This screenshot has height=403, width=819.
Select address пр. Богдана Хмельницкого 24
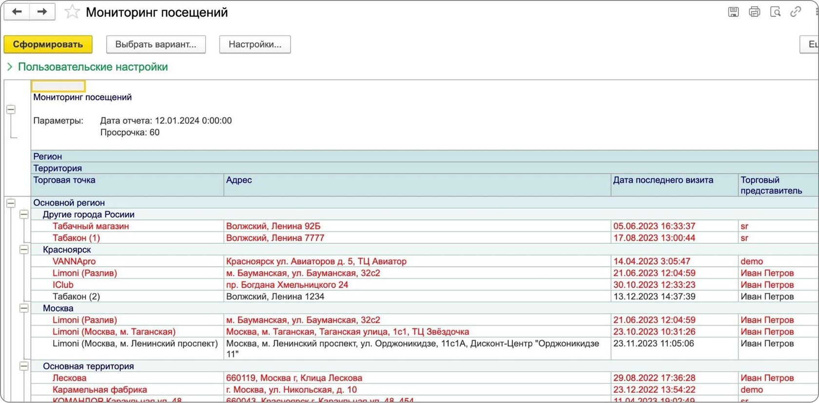(287, 285)
